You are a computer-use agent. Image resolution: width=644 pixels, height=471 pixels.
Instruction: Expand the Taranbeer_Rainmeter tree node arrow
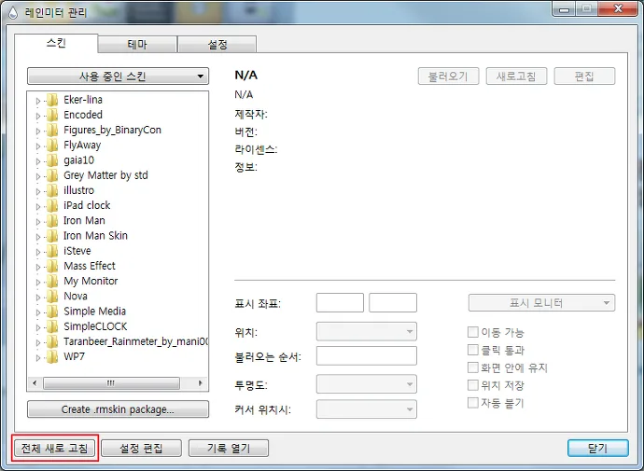coord(38,342)
